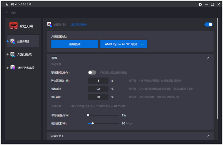The height and width of the screenshot is (145, 223).
Task: Maximize the application window
Action: coord(212,4)
